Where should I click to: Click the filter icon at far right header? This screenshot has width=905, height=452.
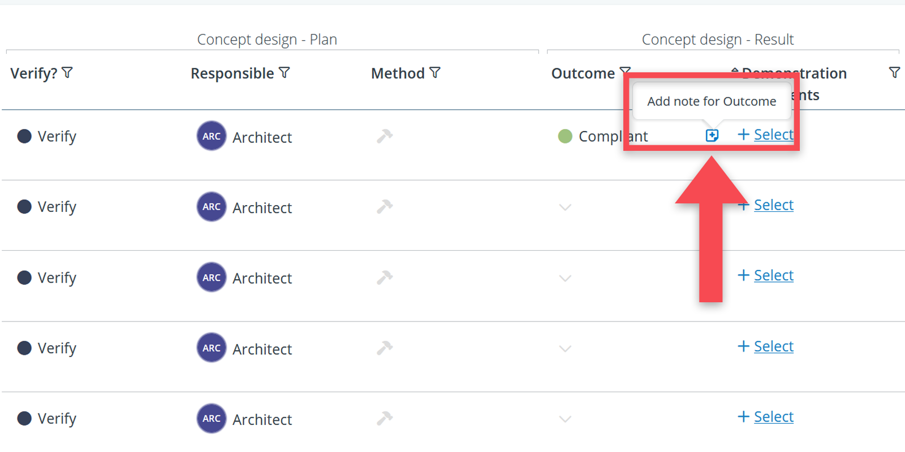[894, 72]
